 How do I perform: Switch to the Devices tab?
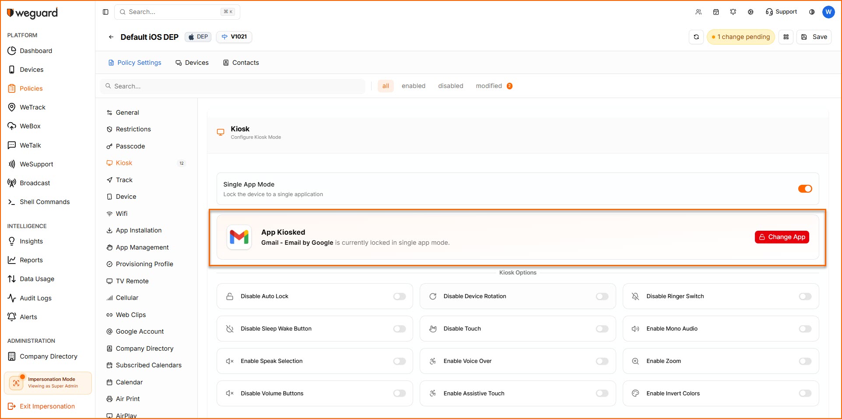[x=192, y=63]
